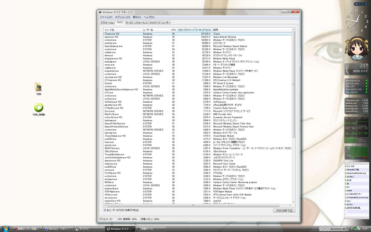This screenshot has width=371, height=232.
Task: Open the Mercury taskbar button
Action: pos(58,229)
